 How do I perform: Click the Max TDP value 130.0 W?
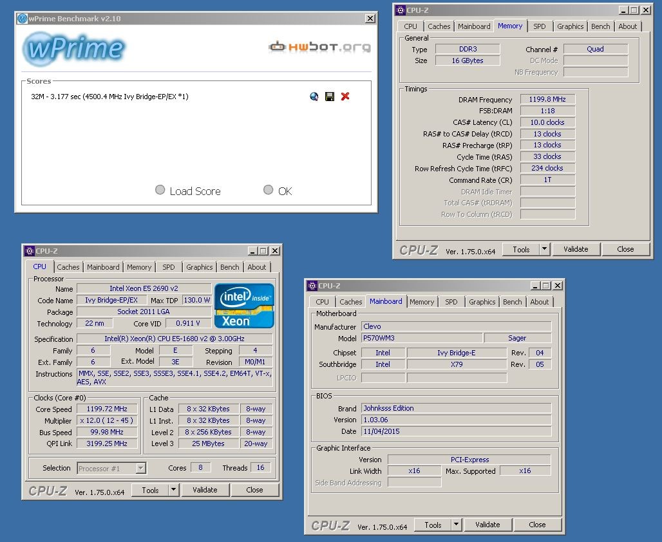[x=197, y=300]
